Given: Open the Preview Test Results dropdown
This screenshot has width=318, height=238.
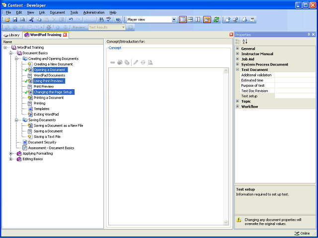Looking at the screenshot, I should pos(124,27).
